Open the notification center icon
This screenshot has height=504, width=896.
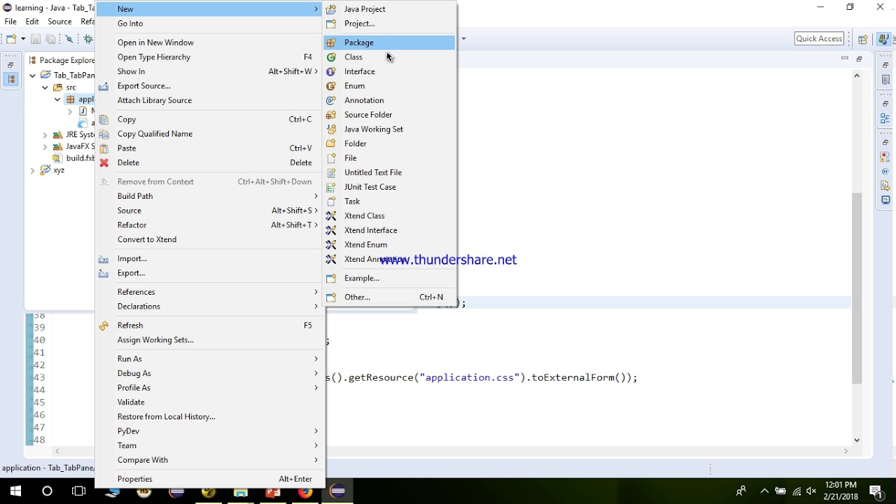tap(876, 491)
